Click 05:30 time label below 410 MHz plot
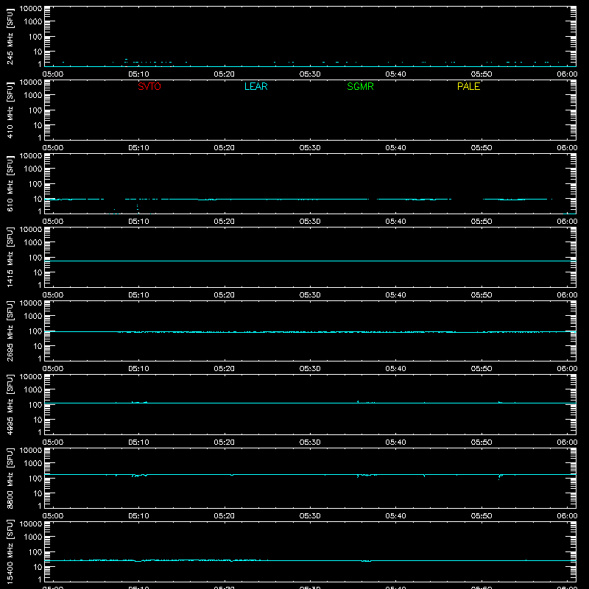This screenshot has width=589, height=589. click(310, 148)
